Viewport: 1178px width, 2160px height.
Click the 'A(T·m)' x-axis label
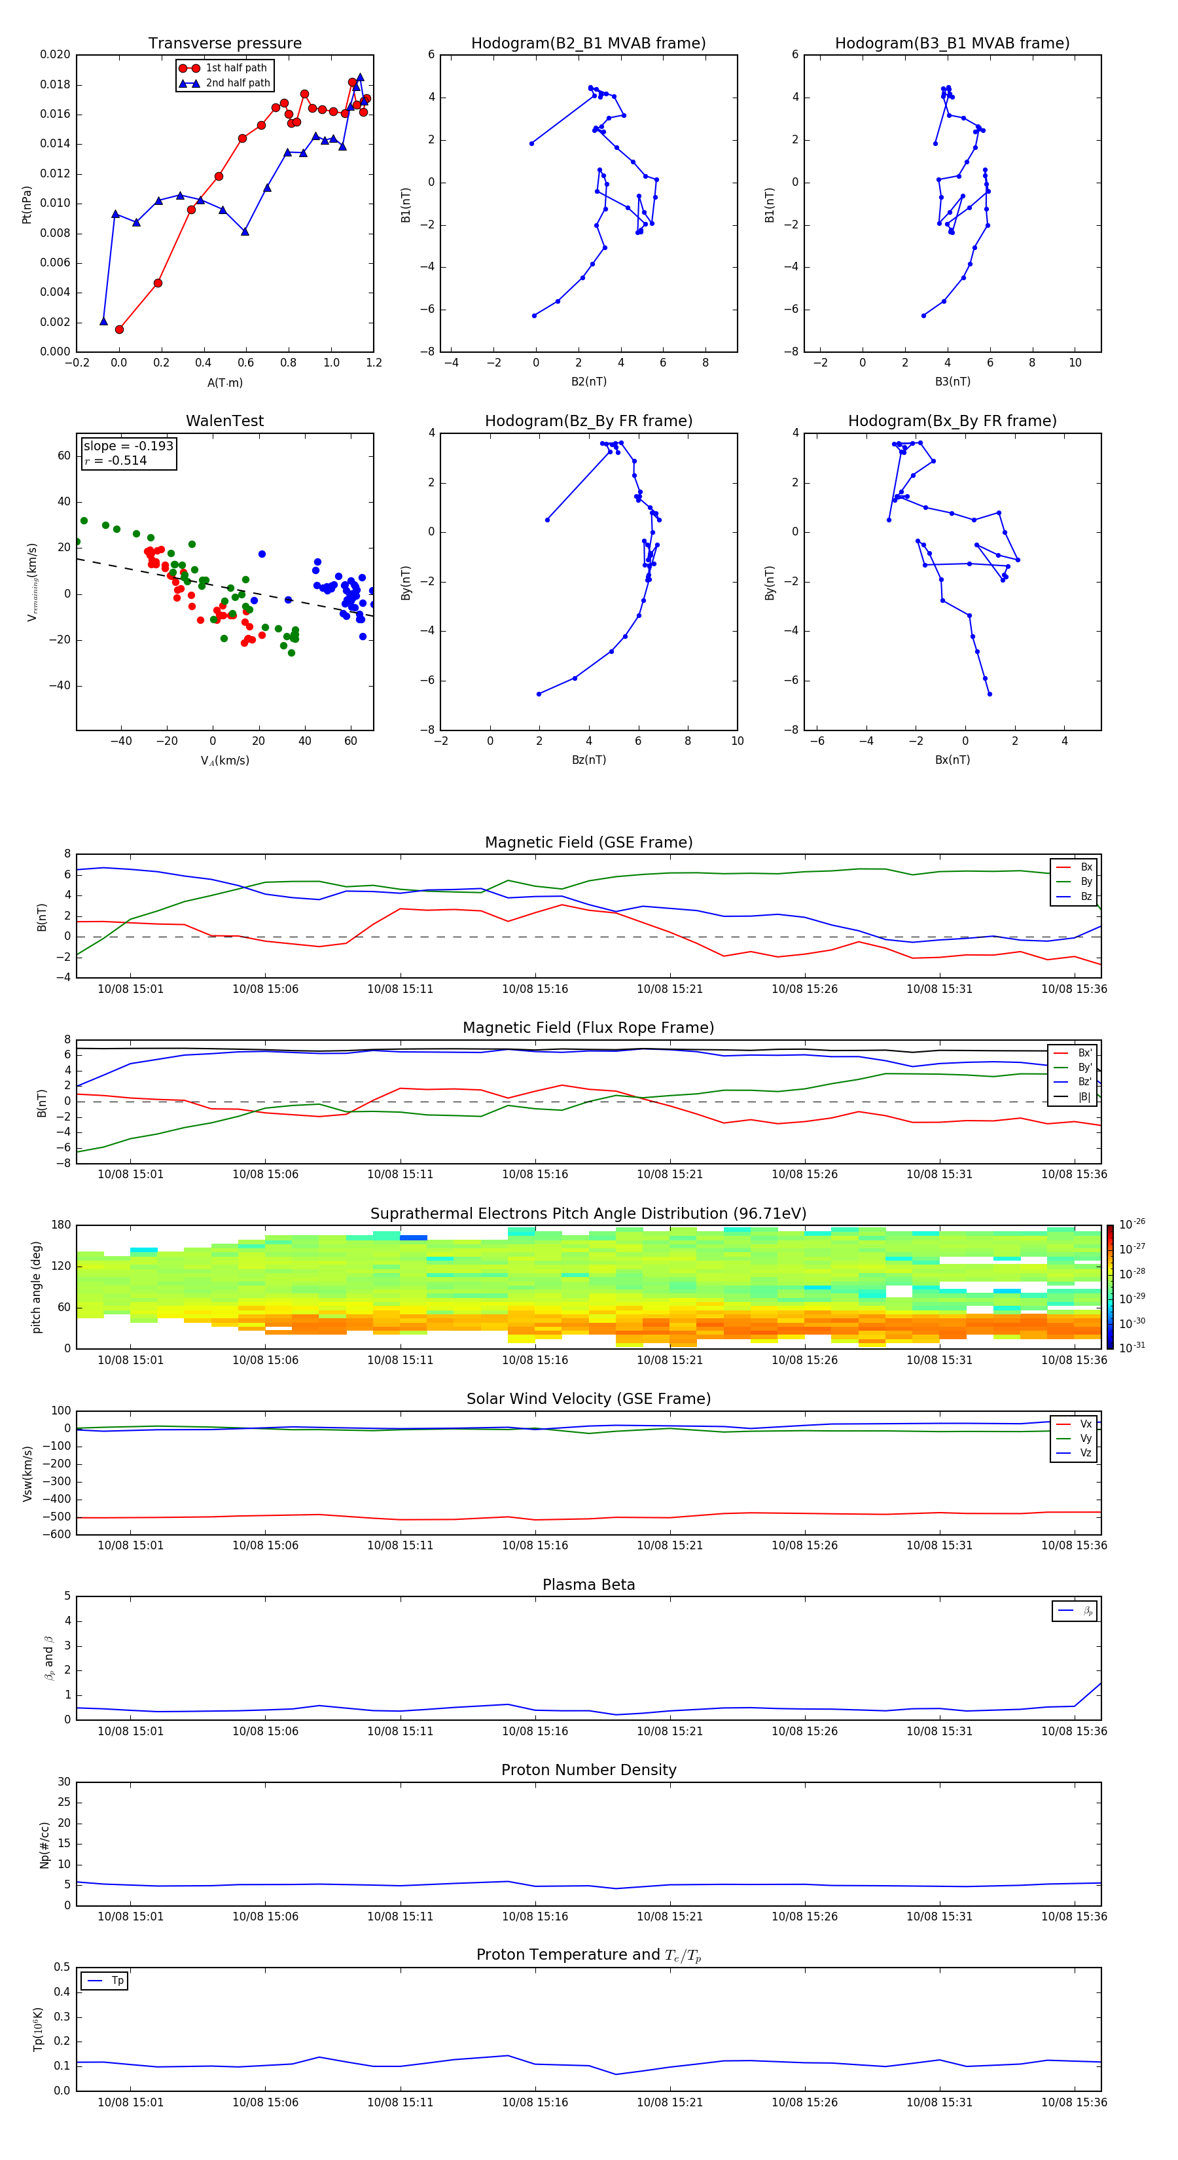(x=224, y=382)
